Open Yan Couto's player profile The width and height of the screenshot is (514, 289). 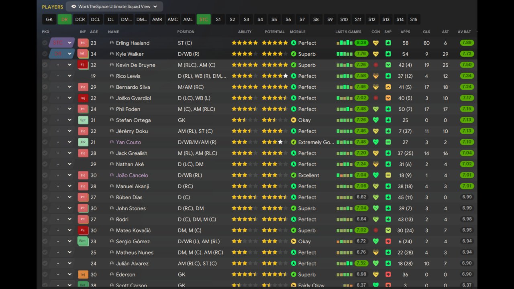(x=128, y=142)
